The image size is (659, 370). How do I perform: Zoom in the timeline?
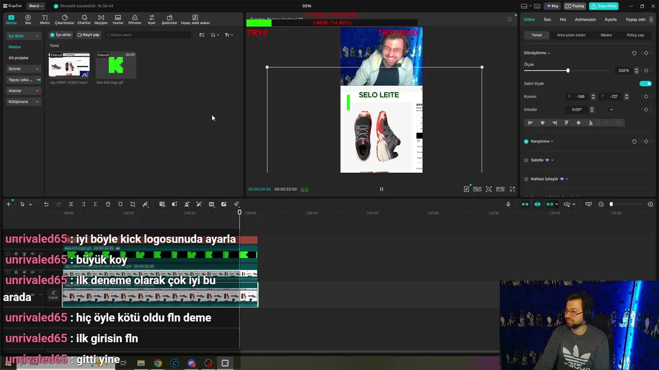tap(650, 205)
